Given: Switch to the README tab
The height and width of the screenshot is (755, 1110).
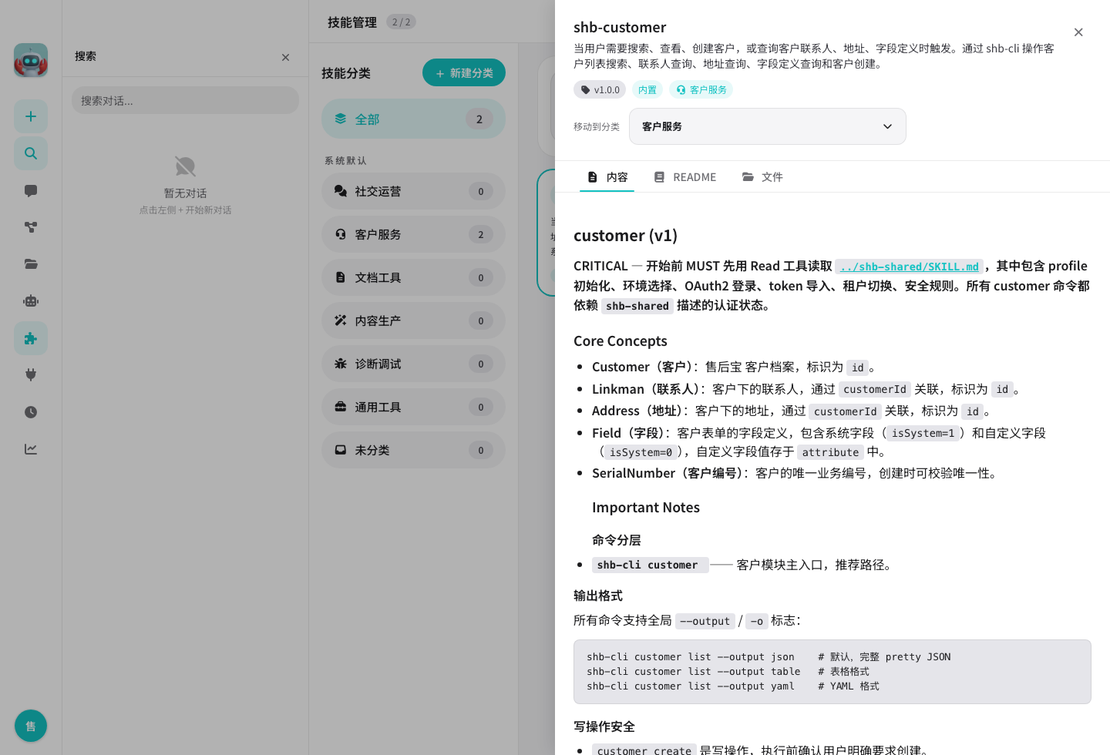Looking at the screenshot, I should (685, 177).
